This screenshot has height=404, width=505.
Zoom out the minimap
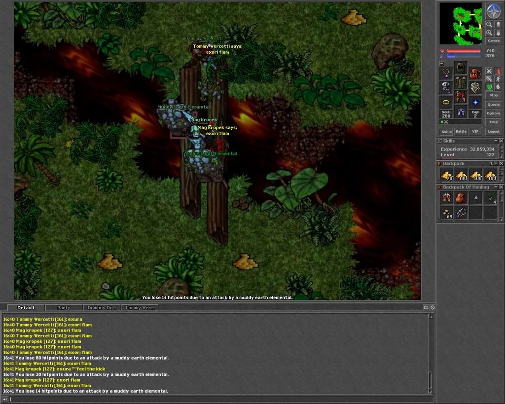click(489, 25)
